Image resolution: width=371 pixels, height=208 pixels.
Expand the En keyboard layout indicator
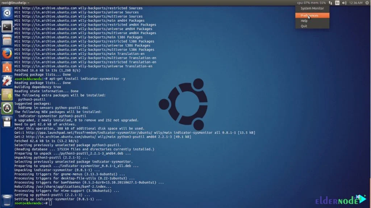pos(337,3)
